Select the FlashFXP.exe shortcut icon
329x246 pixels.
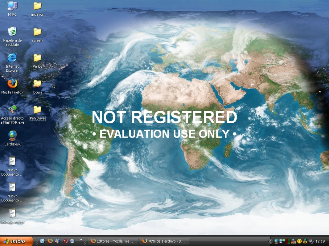click(x=12, y=114)
